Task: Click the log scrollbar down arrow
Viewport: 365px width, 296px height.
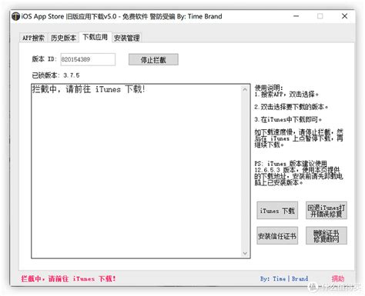Action: point(245,253)
